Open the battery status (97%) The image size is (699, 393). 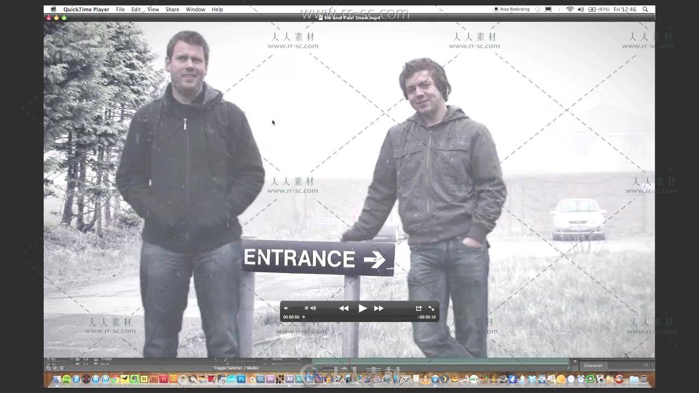click(x=599, y=9)
